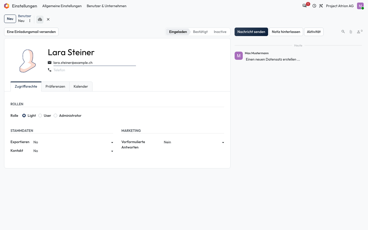This screenshot has width=368, height=230.
Task: Save record with cloud upload icon
Action: [x=40, y=19]
